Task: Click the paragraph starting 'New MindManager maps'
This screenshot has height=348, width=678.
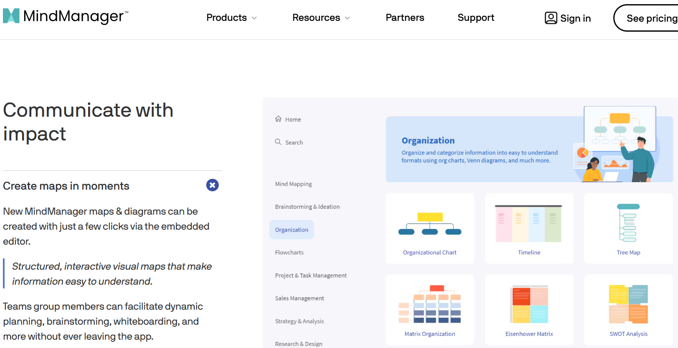Action: 106,226
